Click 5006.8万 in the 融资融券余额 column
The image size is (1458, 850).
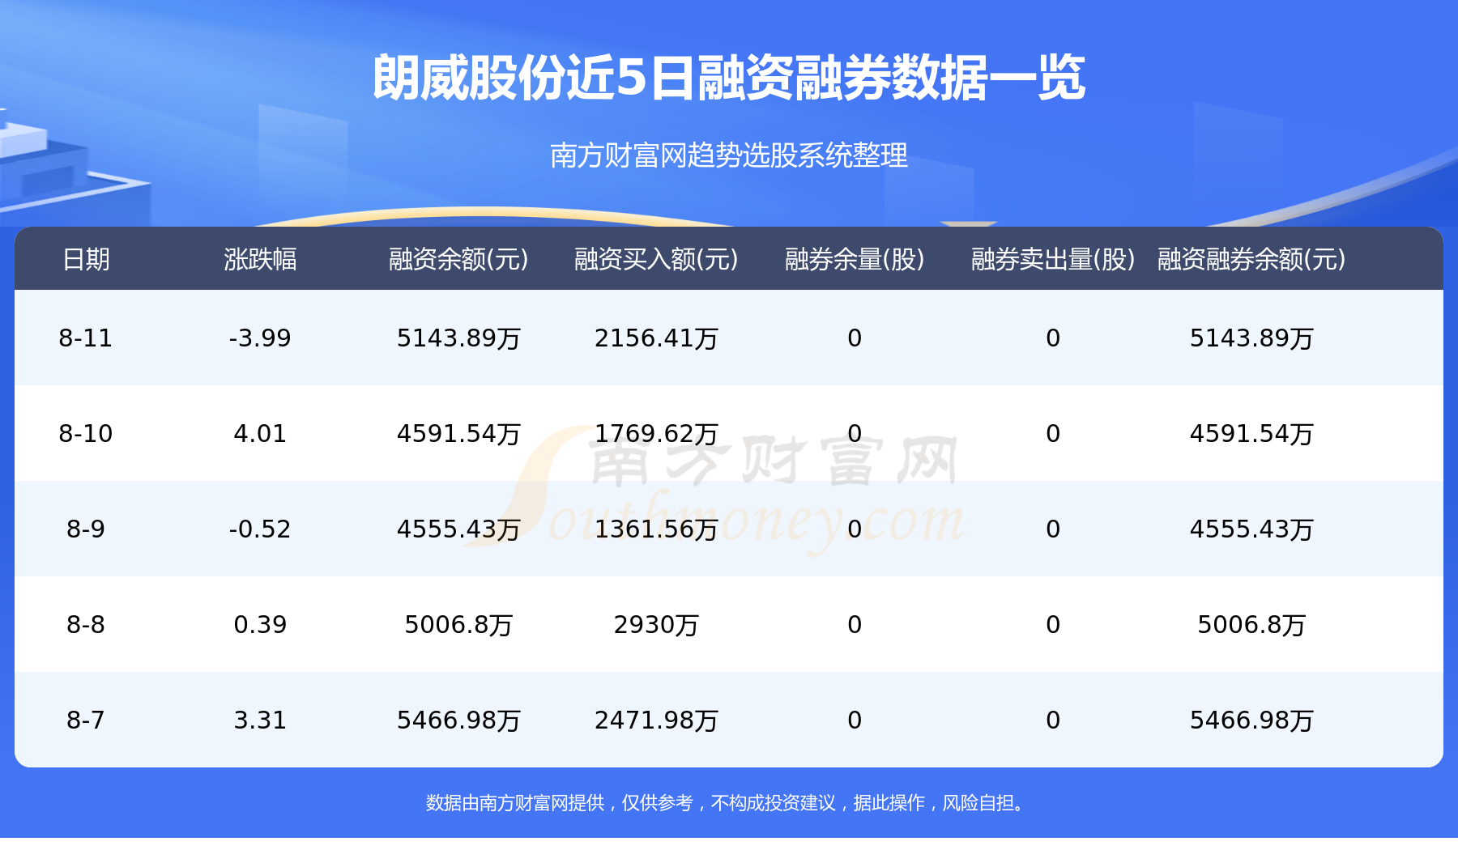(x=1251, y=624)
